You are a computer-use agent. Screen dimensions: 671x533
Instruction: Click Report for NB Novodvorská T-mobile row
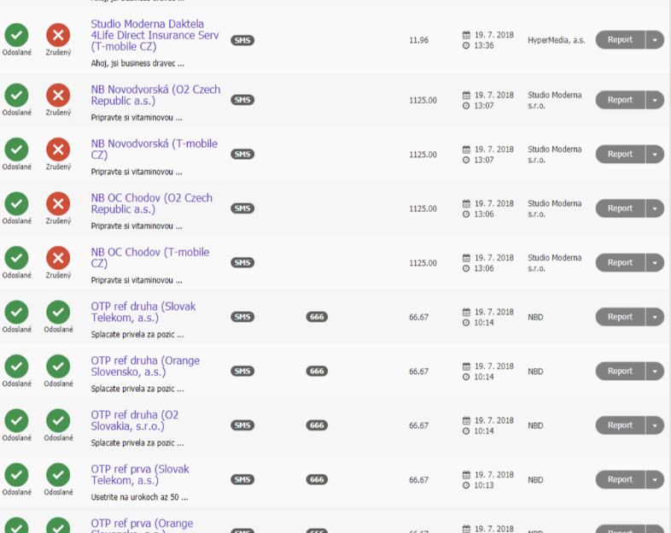pyautogui.click(x=620, y=154)
